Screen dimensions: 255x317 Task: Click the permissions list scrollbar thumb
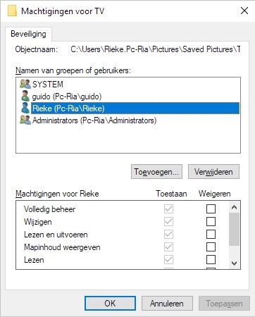pos(234,229)
